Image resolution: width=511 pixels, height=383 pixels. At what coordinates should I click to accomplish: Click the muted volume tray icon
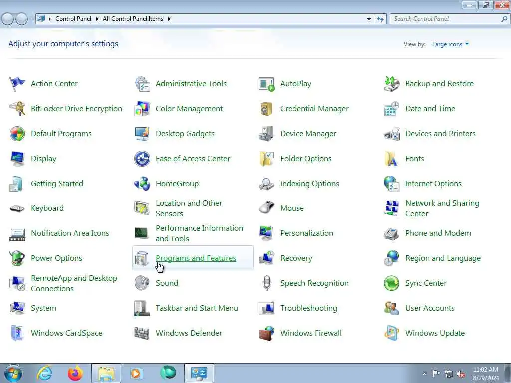click(x=461, y=374)
